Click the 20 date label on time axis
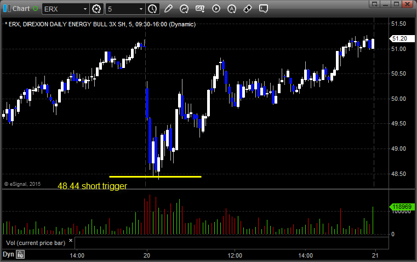This screenshot has height=262, width=417. point(147,255)
